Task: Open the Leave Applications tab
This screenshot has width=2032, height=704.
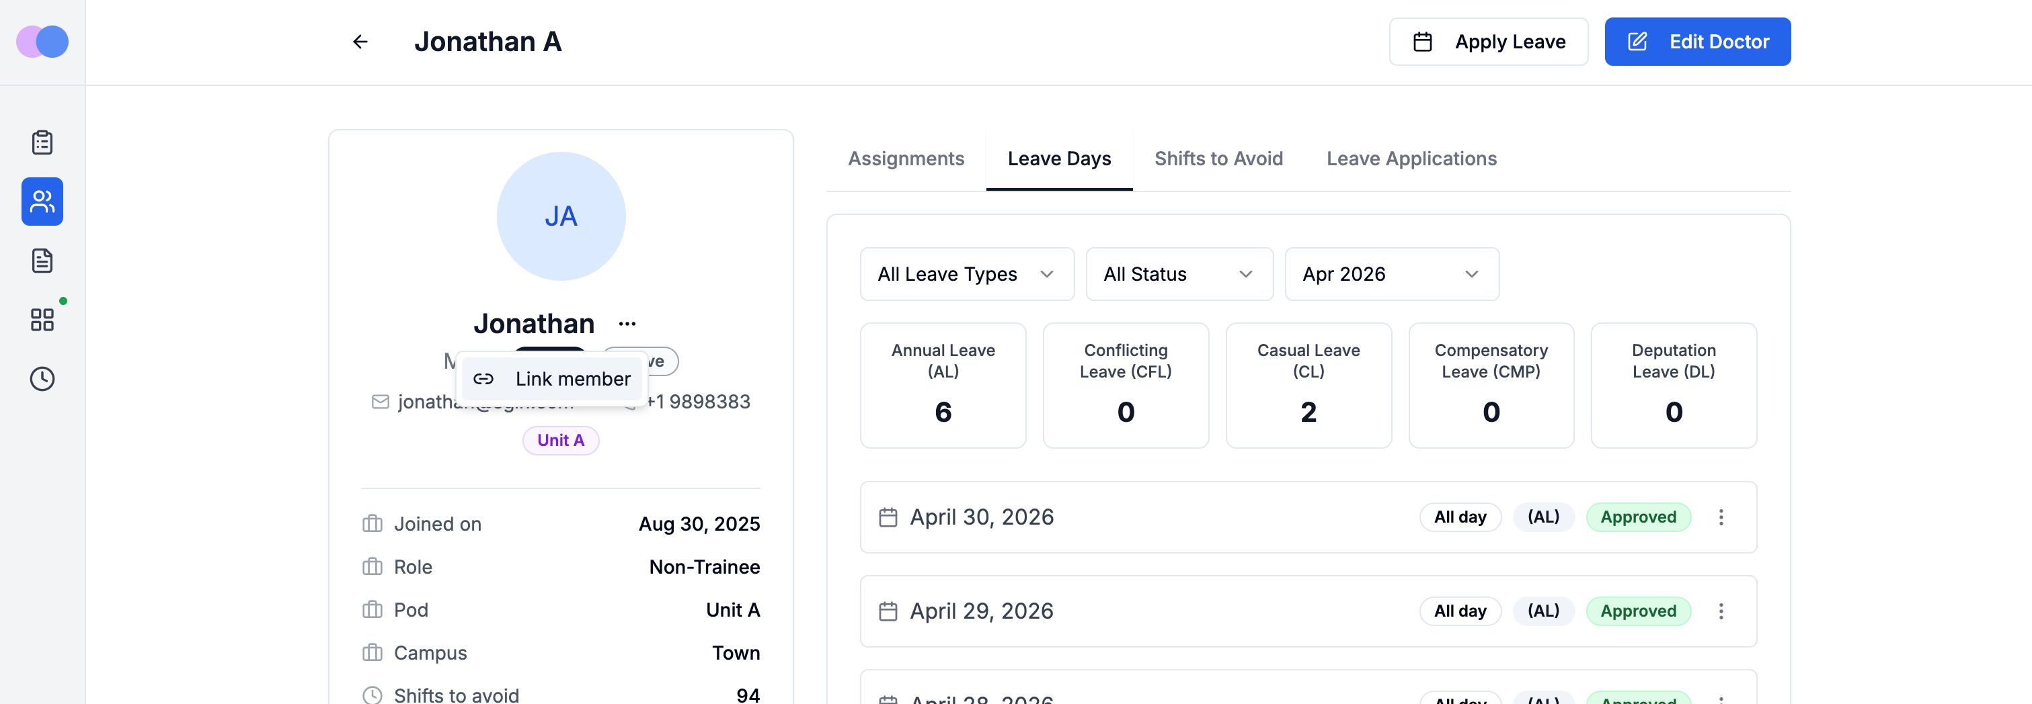Action: (x=1411, y=159)
